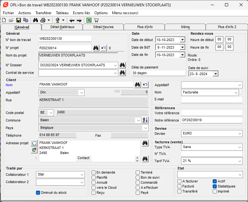The height and width of the screenshot is (202, 248).
Task: Open Date de suivi dropdown
Action: coord(216,74)
